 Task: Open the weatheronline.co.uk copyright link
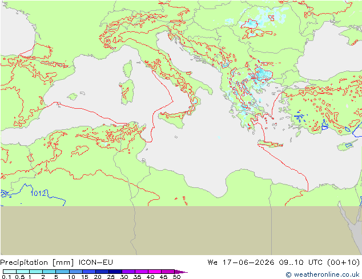pyautogui.click(x=322, y=274)
